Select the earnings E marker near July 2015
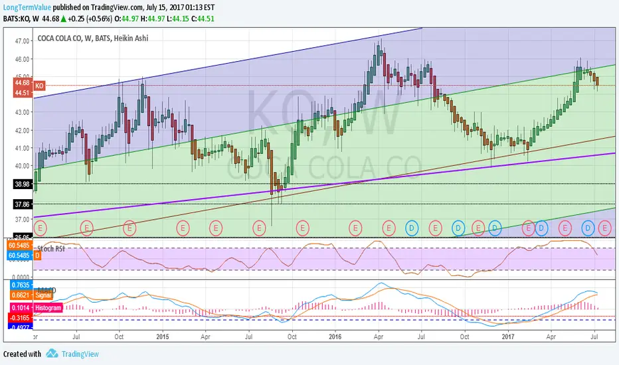 click(x=259, y=228)
